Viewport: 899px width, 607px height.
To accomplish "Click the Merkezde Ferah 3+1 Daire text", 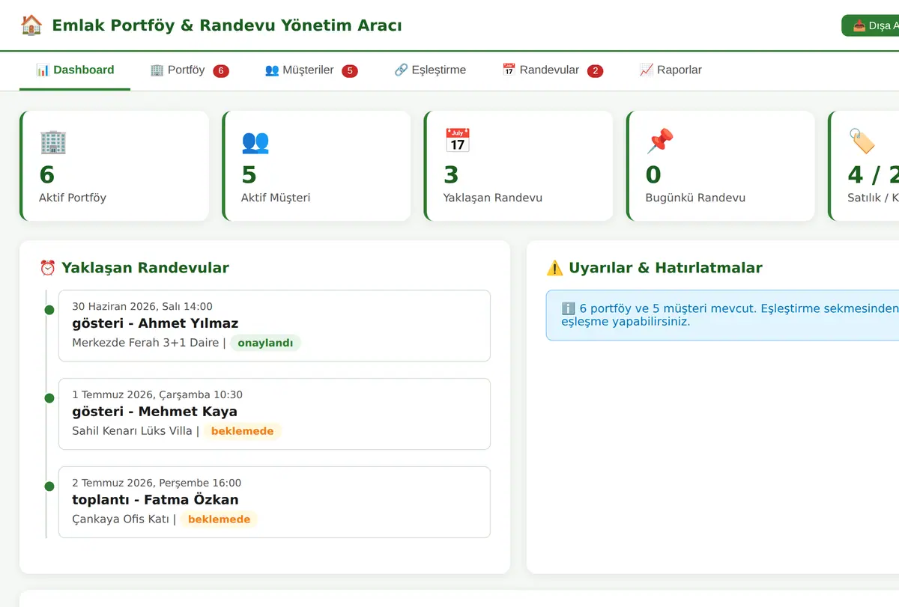I will 145,343.
